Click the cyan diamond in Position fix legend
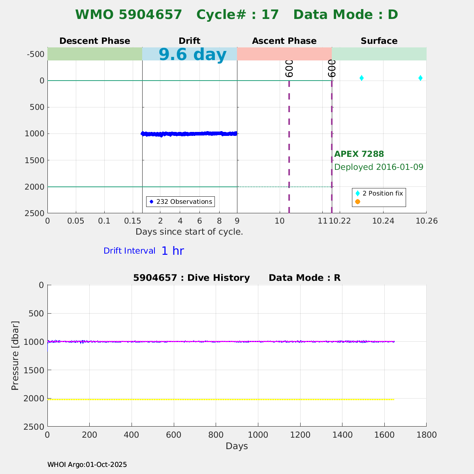The width and height of the screenshot is (474, 474). pos(357,194)
